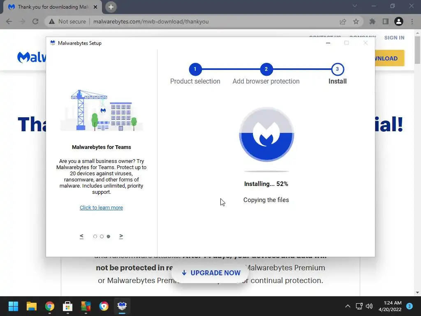
Task: Click the Malwarebytes logo on the webpage
Action: 31,57
